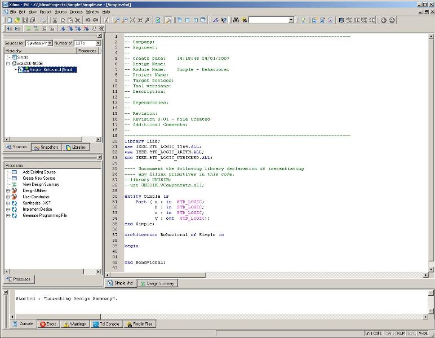Image resolution: width=435 pixels, height=338 pixels.
Task: Click the forward navigation round arrow icon
Action: click(x=392, y=20)
